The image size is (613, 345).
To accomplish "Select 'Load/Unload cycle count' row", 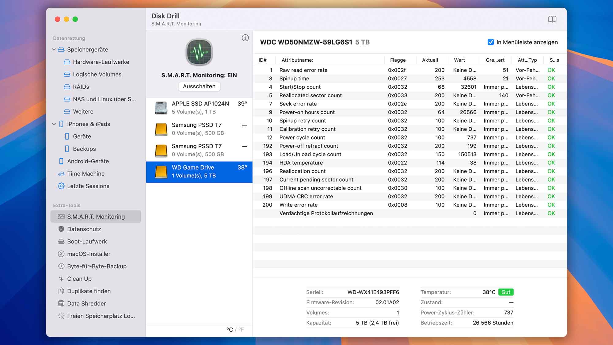I will 409,154.
